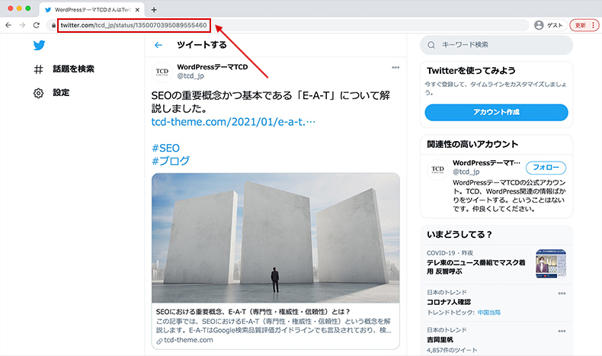This screenshot has height=356, width=602.
Task: Open the concrete walls card image
Action: coord(276,238)
